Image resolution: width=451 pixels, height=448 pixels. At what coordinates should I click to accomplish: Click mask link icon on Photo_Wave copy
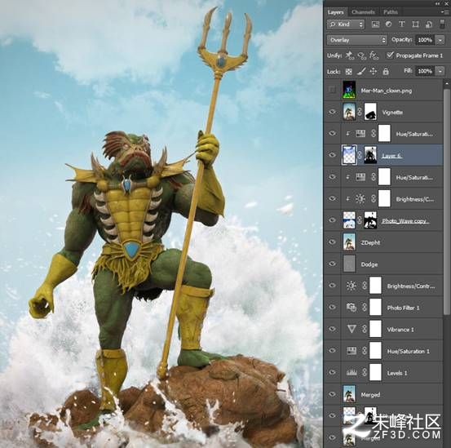tap(360, 220)
